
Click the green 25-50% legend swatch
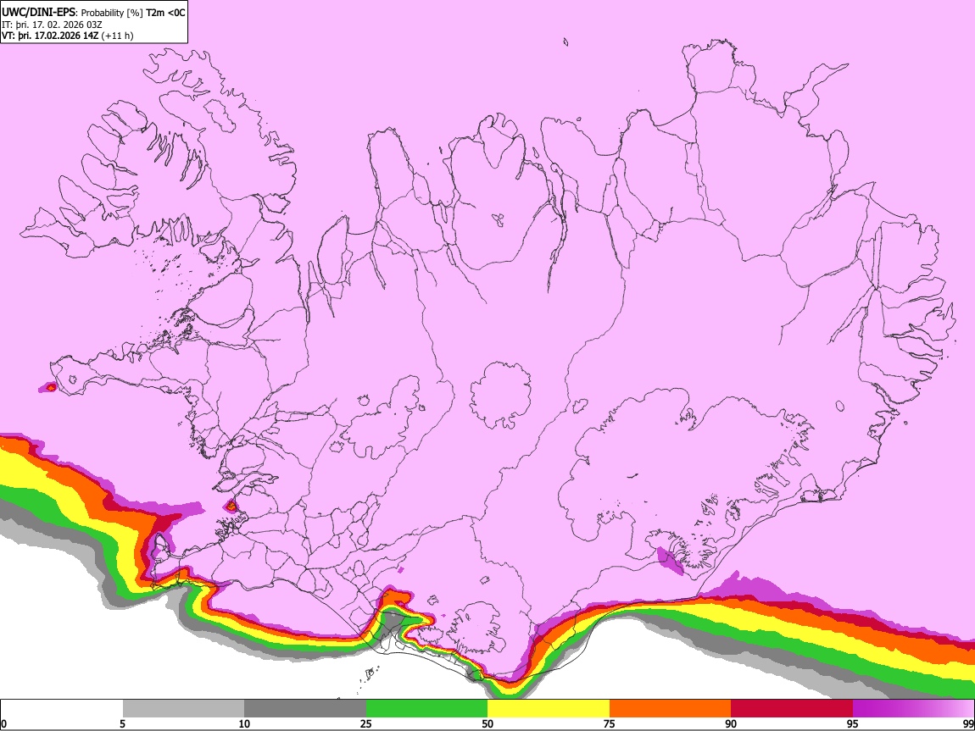[x=426, y=709]
